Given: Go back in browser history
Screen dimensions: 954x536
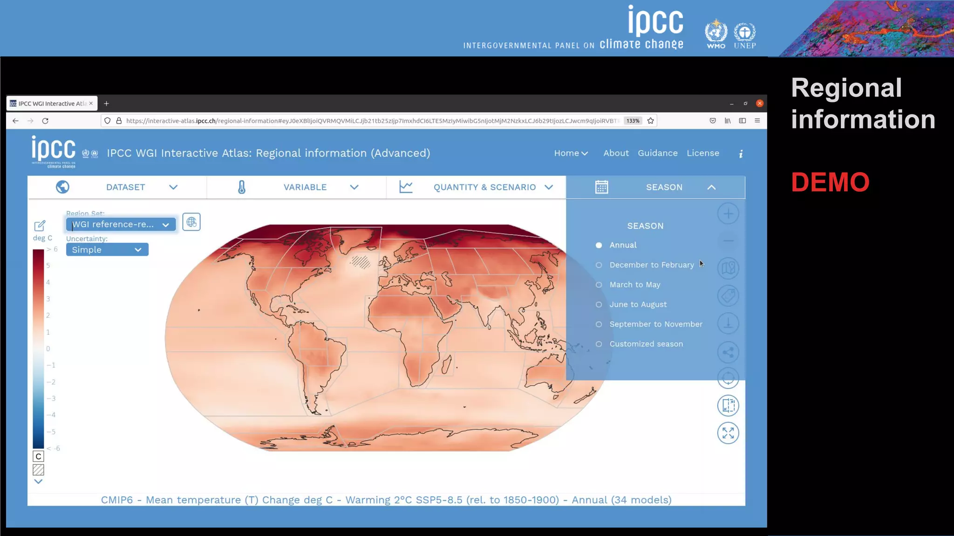Looking at the screenshot, I should (x=15, y=121).
